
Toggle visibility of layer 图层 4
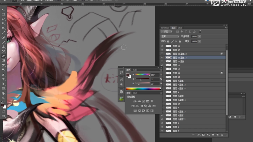(x=162, y=131)
